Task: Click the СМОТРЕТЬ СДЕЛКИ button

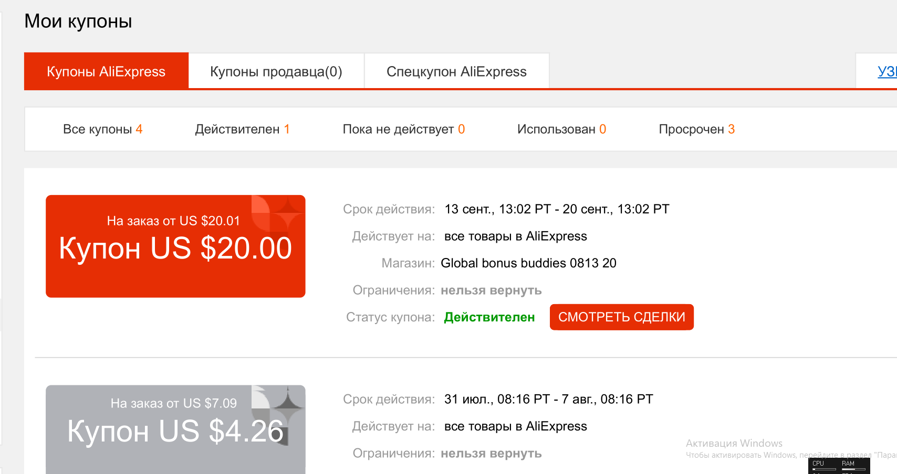Action: (622, 317)
